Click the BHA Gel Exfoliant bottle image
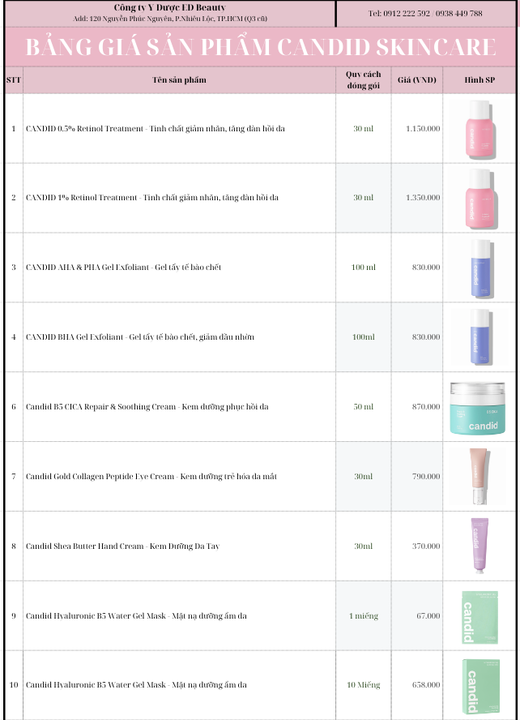 (480, 337)
